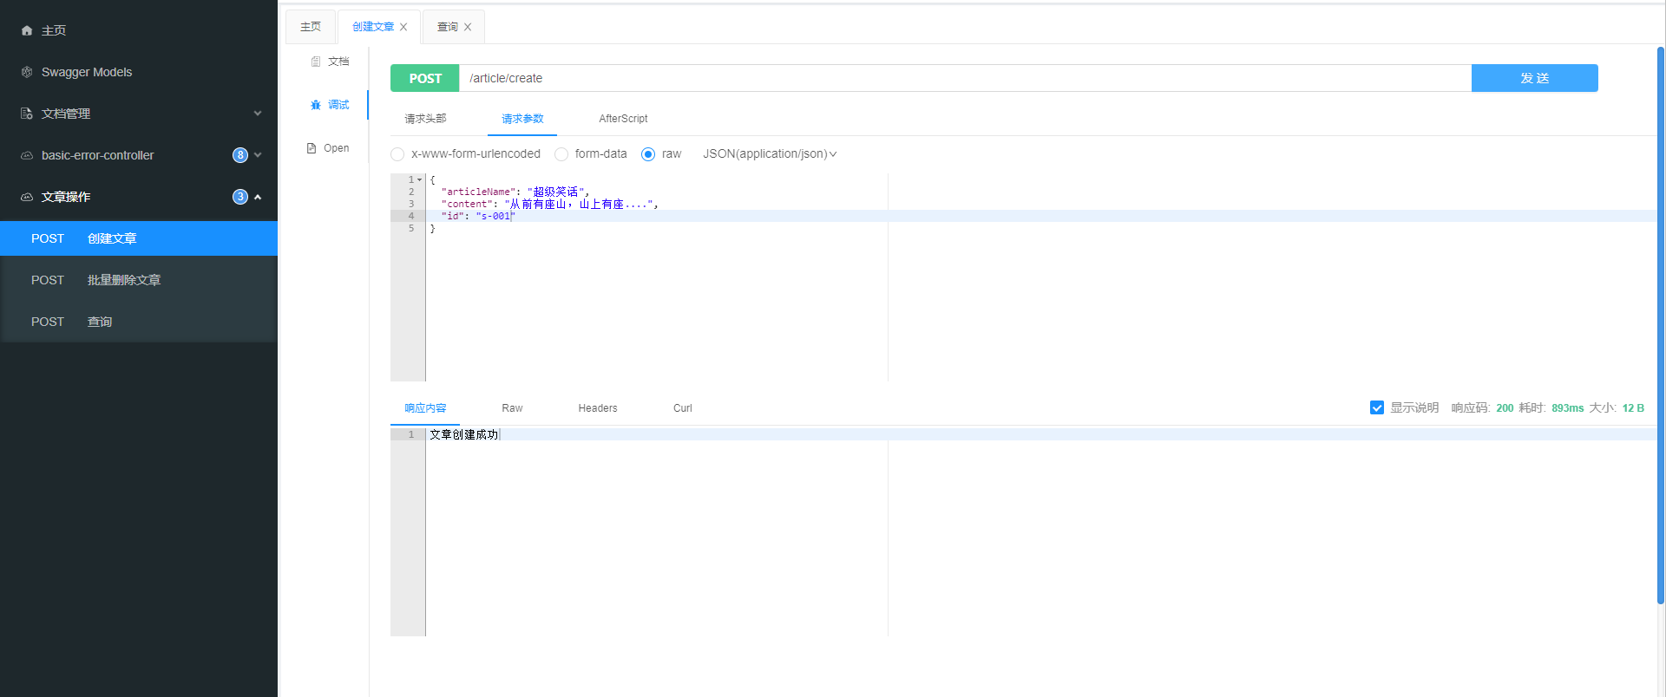The height and width of the screenshot is (697, 1666).
Task: Open the Open side menu item
Action: pyautogui.click(x=328, y=148)
